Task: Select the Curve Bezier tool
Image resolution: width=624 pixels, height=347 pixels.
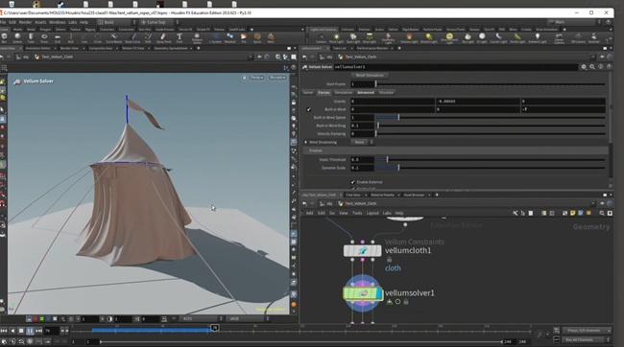Action: pyautogui.click(x=114, y=37)
